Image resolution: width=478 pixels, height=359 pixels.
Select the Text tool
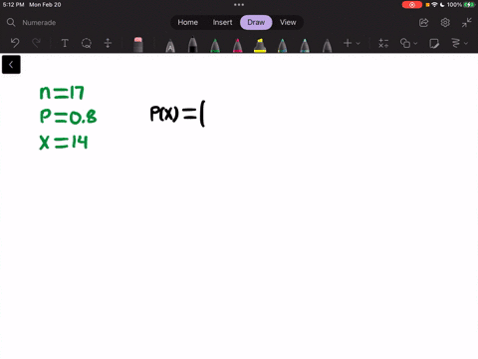[x=65, y=43]
